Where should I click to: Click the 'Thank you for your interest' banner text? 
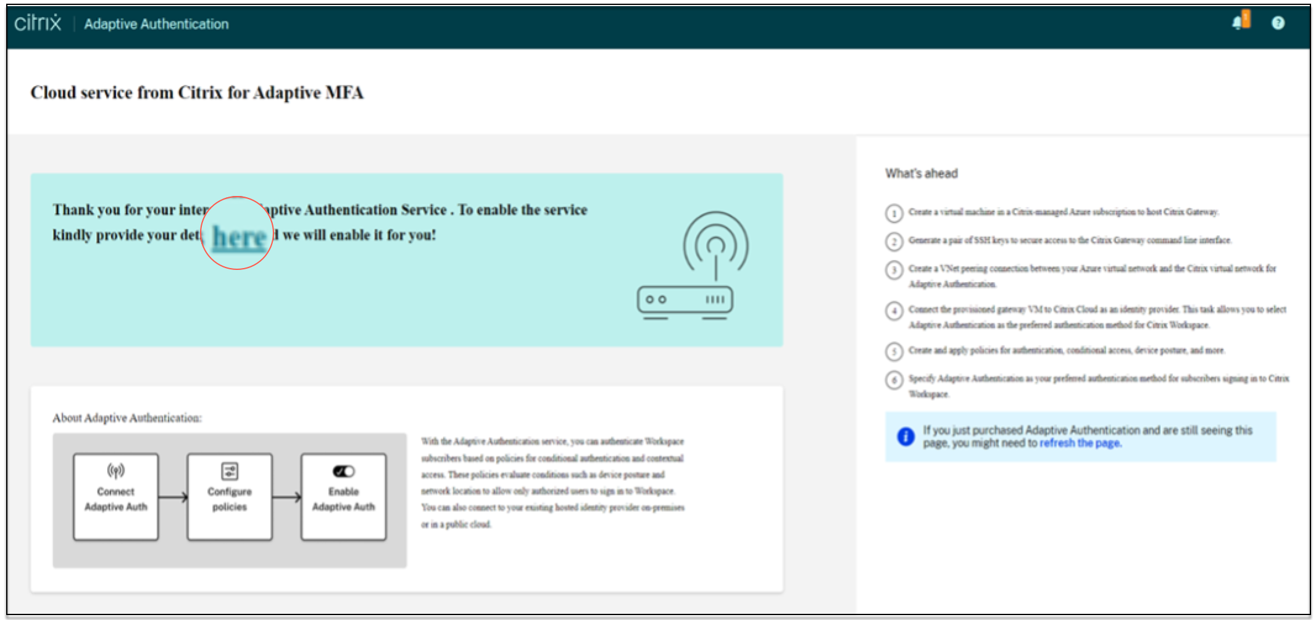point(320,222)
